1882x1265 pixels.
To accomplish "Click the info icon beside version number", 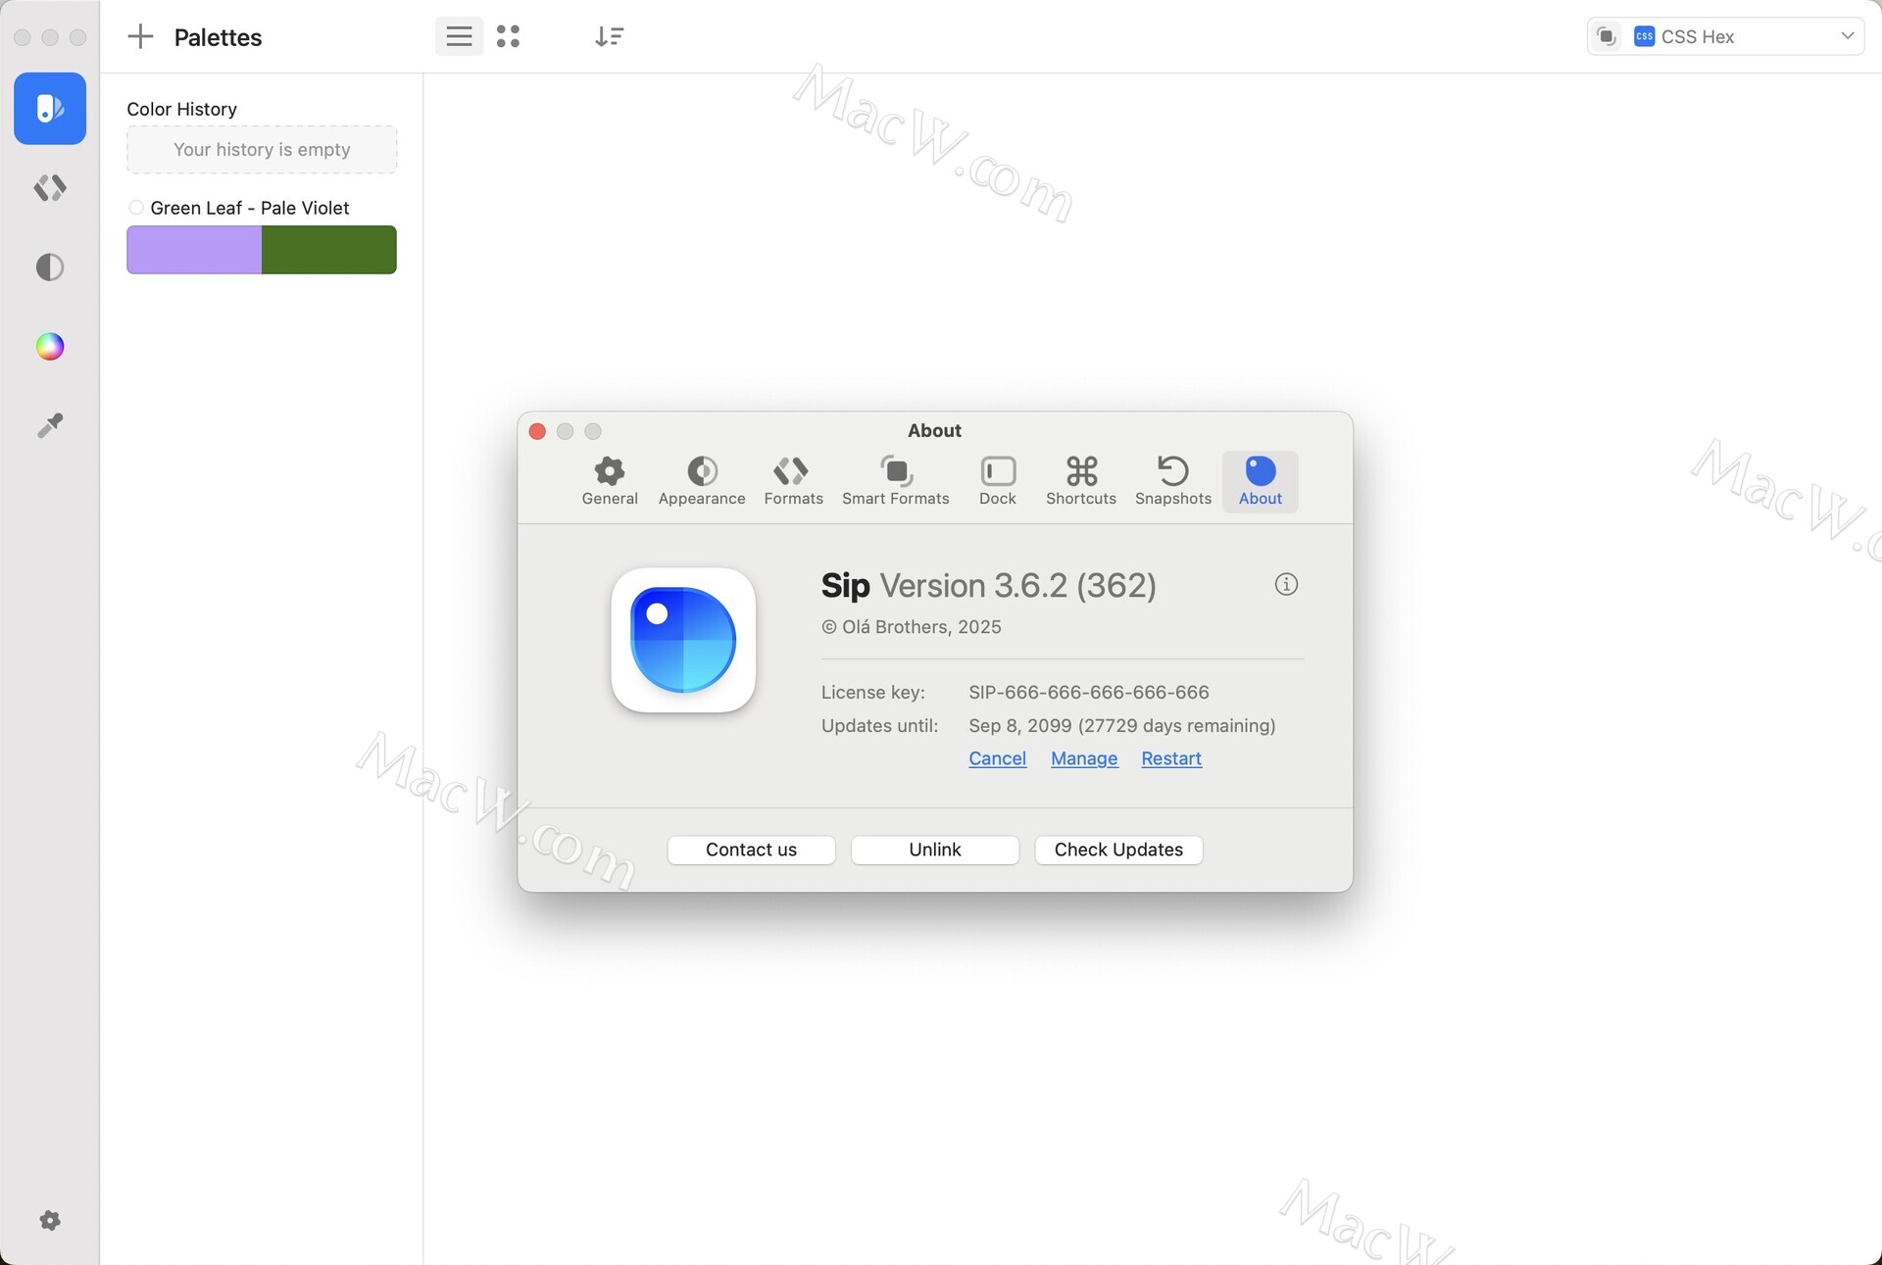I will coord(1286,585).
